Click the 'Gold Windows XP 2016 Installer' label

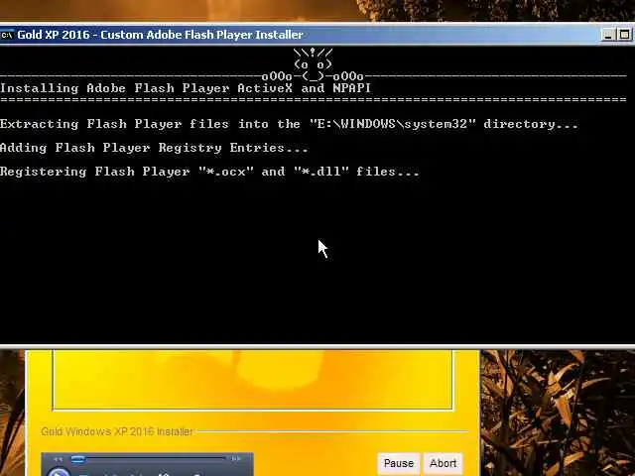(117, 432)
